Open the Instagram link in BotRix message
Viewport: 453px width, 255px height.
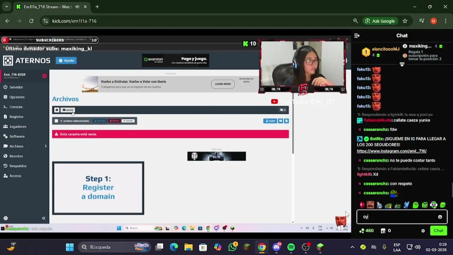coord(391,151)
